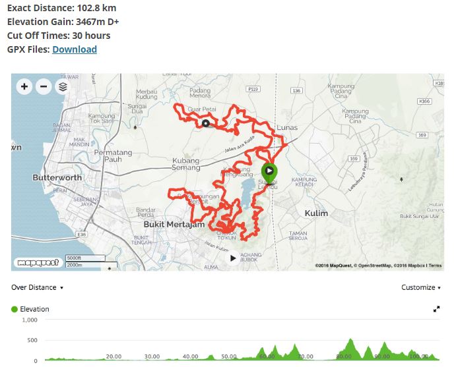Download the GPX file
This screenshot has width=456, height=367.
pyautogui.click(x=75, y=49)
